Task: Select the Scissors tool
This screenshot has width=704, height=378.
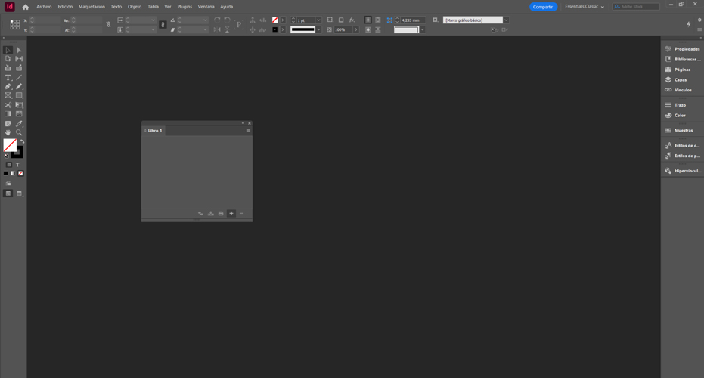Action: [x=8, y=105]
